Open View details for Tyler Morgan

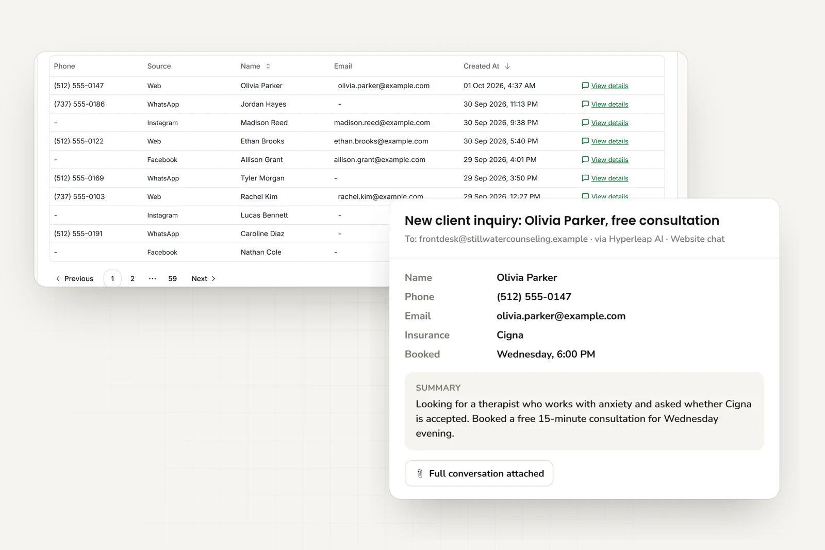pyautogui.click(x=609, y=179)
